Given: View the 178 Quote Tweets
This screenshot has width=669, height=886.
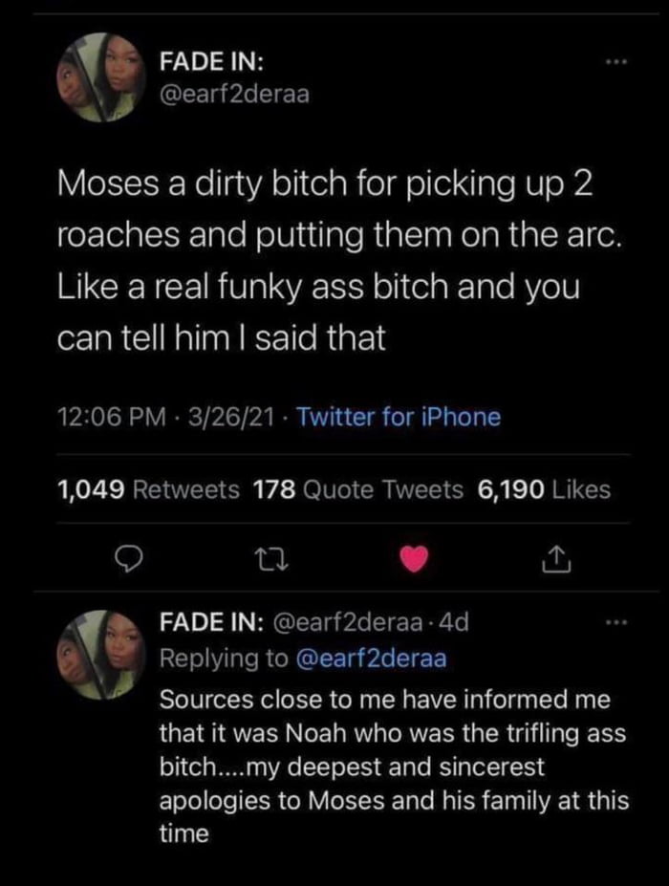Looking at the screenshot, I should (358, 490).
